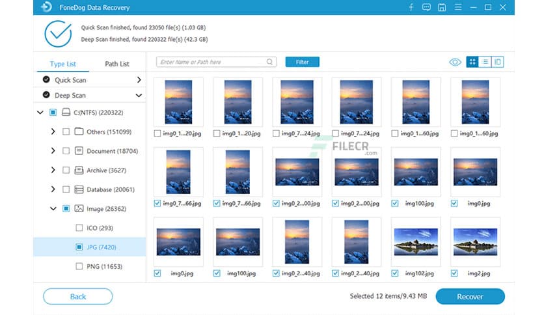Toggle the C:(NTFS) drive checkbox
This screenshot has height=315, width=544.
pyautogui.click(x=53, y=112)
